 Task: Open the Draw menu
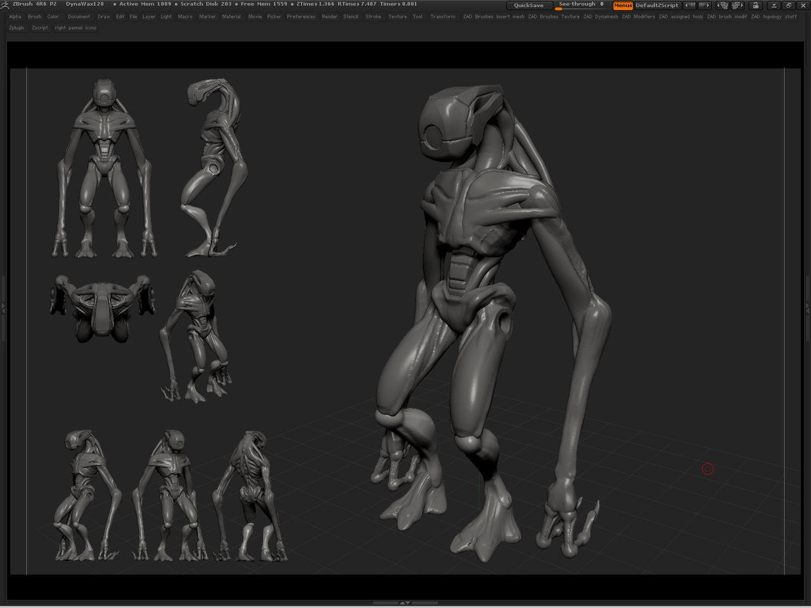[104, 16]
